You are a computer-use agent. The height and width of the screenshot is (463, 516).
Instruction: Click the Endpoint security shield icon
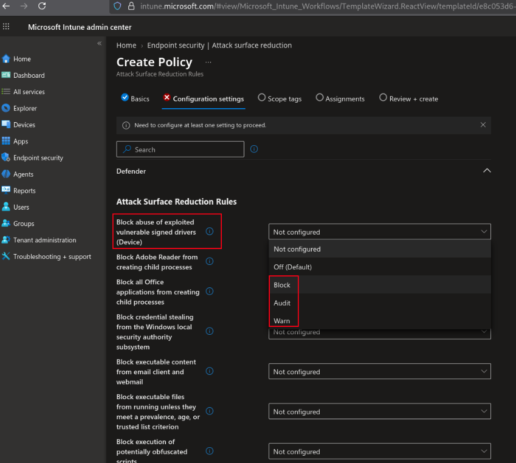6,157
